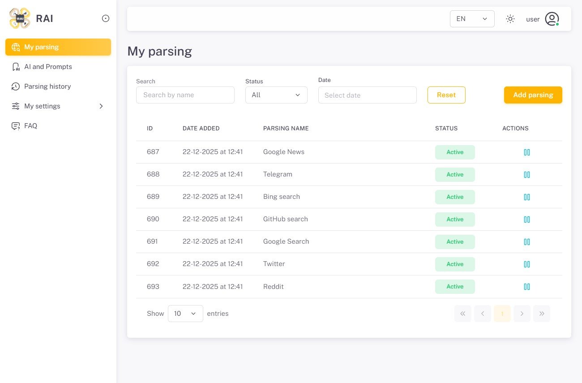
Task: Click the Add parsing button
Action: 533,95
